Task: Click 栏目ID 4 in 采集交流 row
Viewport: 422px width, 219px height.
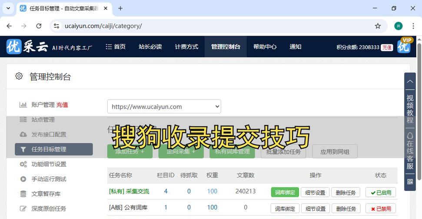Action: click(x=166, y=191)
